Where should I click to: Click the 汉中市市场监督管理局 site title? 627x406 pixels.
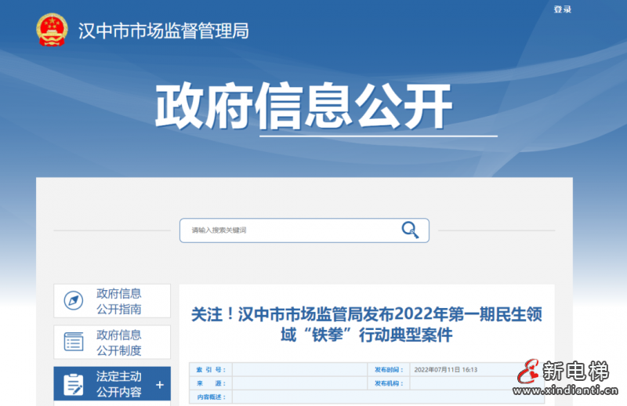163,31
